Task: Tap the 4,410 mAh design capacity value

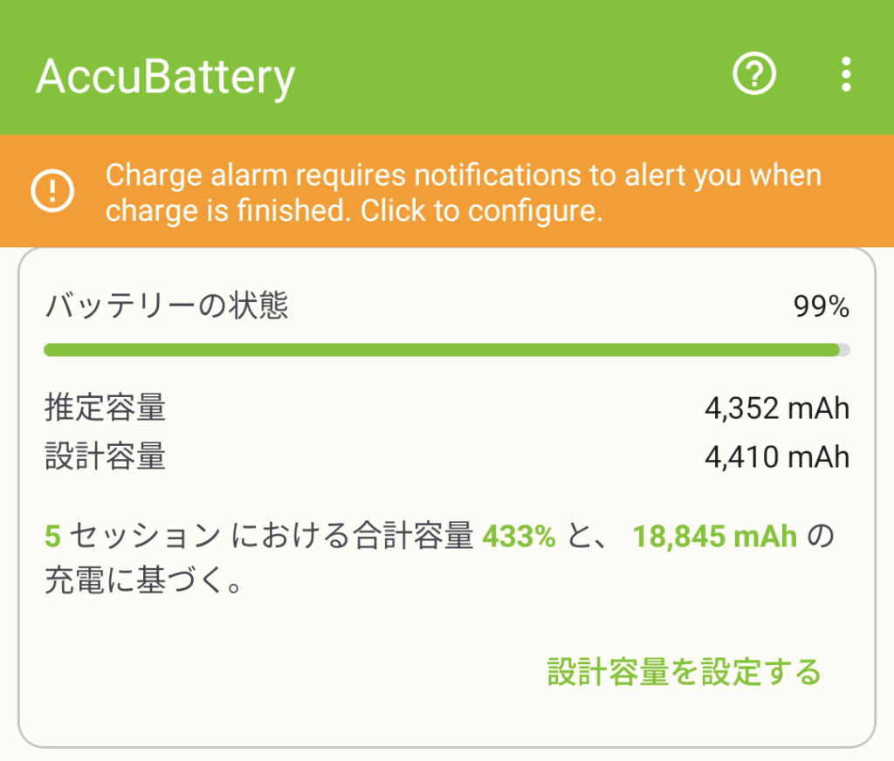Action: 777,456
